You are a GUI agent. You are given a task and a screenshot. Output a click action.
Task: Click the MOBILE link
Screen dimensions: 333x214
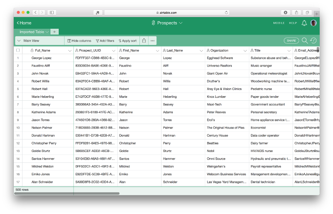[278, 23]
